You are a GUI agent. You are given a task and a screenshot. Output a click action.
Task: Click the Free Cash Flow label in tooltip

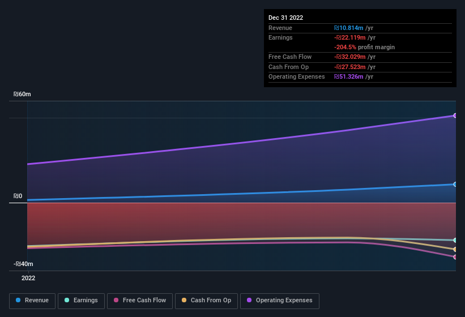[290, 57]
